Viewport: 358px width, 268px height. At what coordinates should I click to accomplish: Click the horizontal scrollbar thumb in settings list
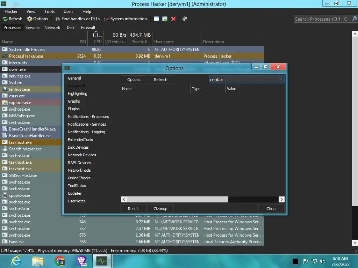point(177,199)
